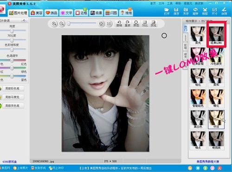The height and width of the screenshot is (172, 232).
Task: Switch to the 文字 tab
Action: tap(66, 13)
